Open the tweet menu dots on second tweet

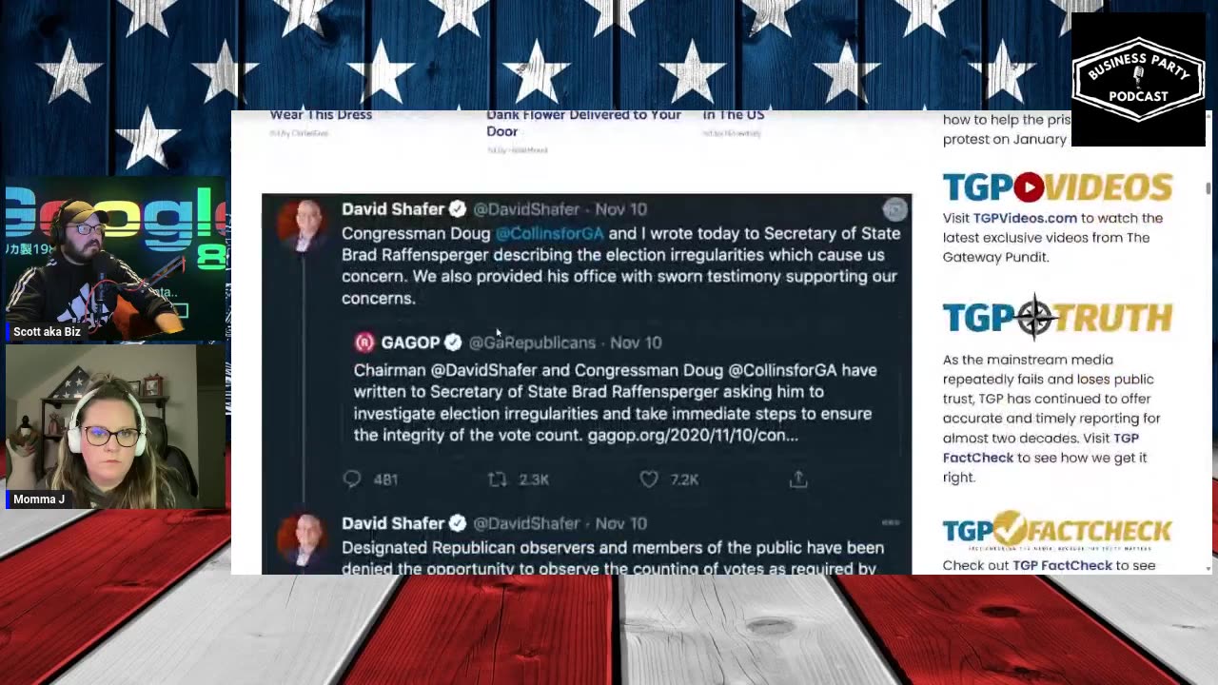click(891, 522)
